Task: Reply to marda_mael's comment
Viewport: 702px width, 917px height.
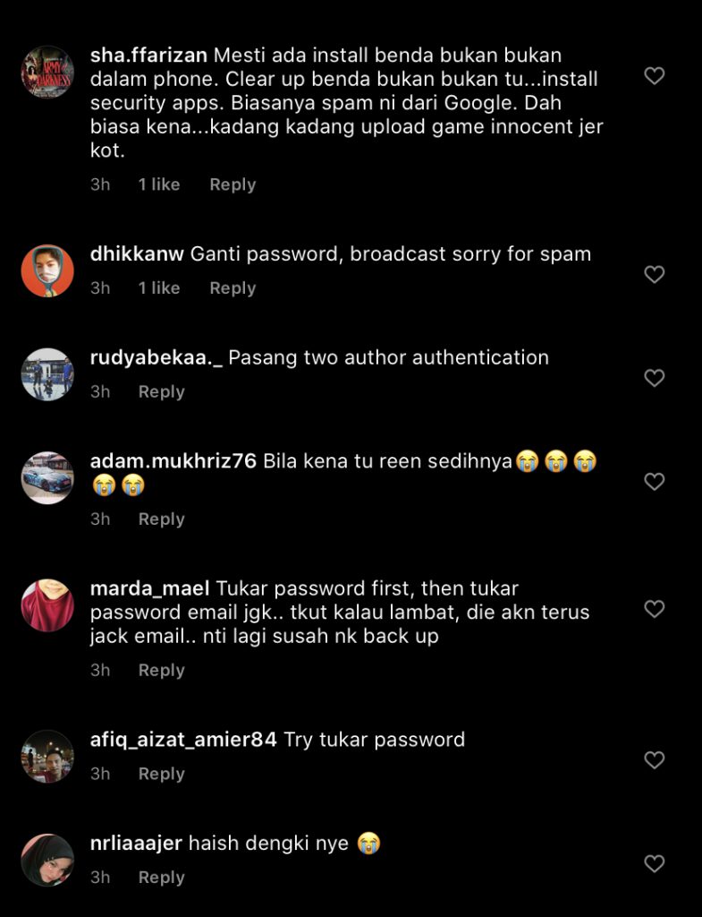Action: coord(161,670)
